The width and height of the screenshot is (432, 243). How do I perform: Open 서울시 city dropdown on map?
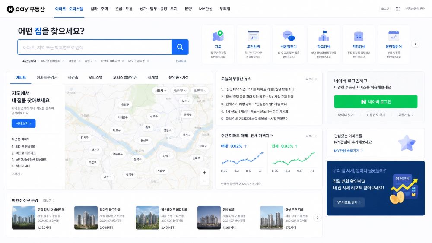(161, 90)
